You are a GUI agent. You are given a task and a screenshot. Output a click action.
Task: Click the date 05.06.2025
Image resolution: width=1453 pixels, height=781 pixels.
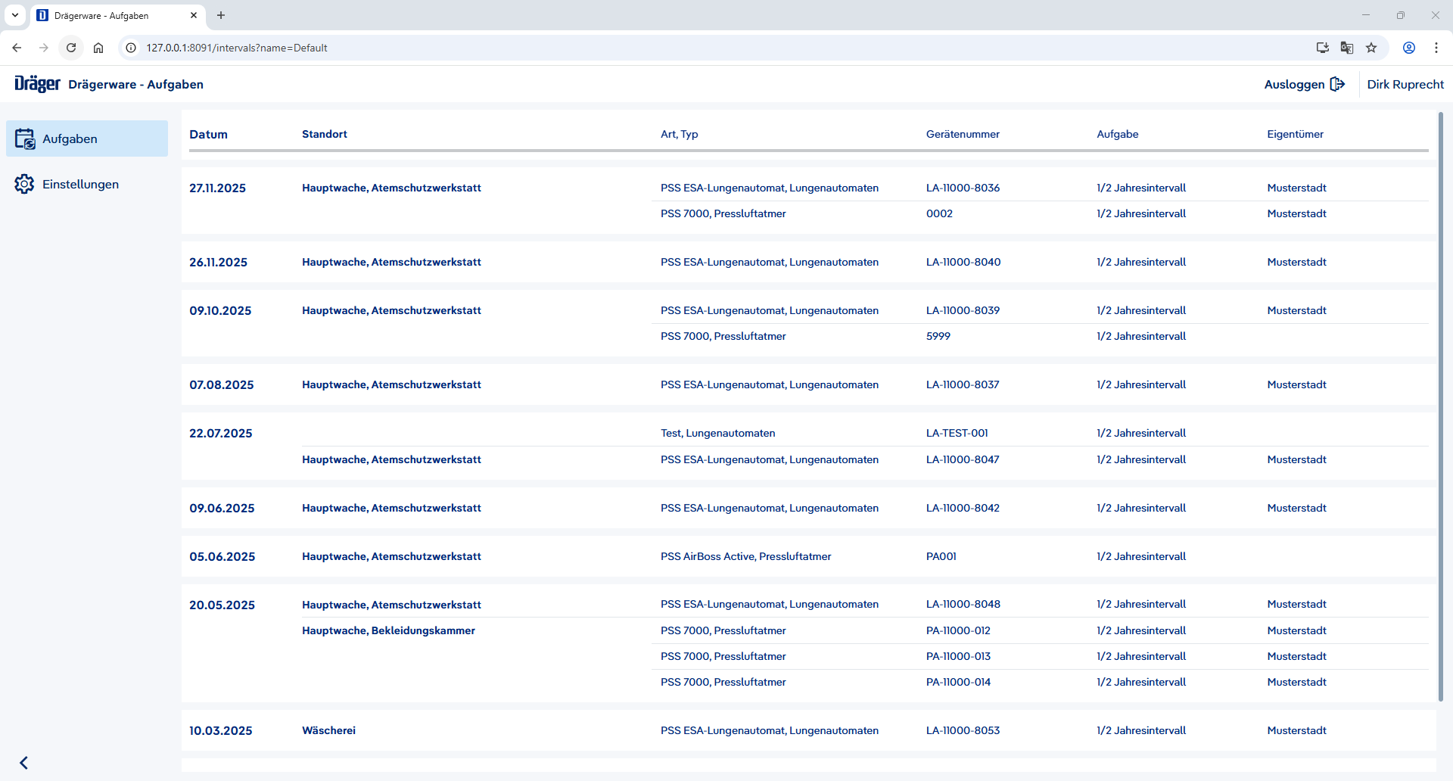(x=222, y=556)
